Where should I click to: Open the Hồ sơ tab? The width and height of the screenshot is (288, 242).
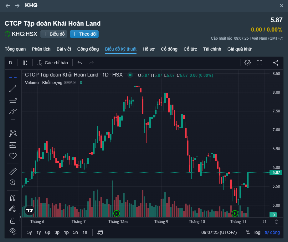(149, 49)
